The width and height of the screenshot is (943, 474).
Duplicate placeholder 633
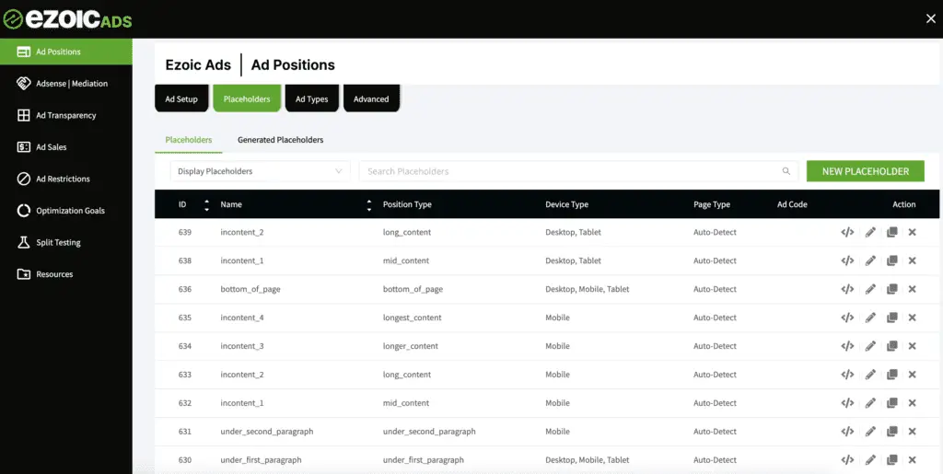(x=891, y=375)
